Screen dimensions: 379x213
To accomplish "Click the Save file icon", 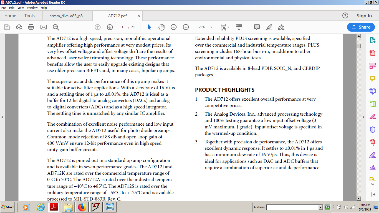I will [x=7, y=27].
